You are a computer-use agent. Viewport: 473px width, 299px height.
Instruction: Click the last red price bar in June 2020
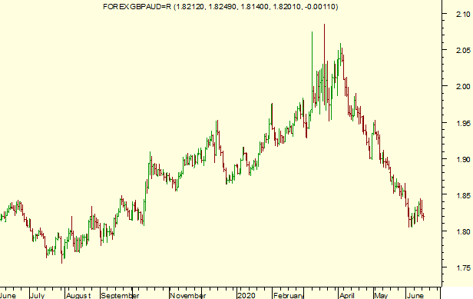point(424,217)
